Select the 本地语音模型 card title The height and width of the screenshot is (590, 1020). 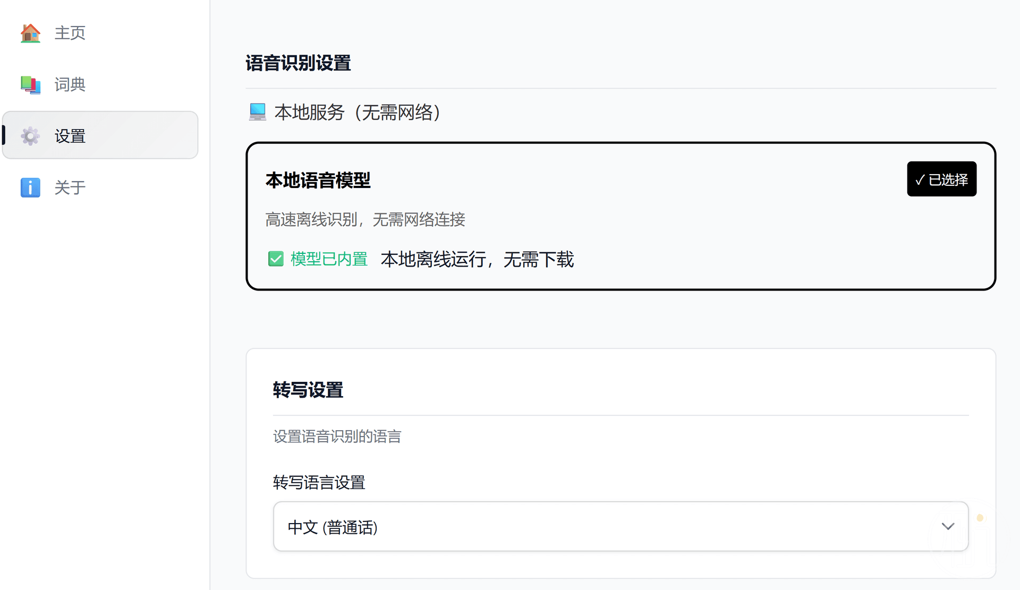pos(318,181)
